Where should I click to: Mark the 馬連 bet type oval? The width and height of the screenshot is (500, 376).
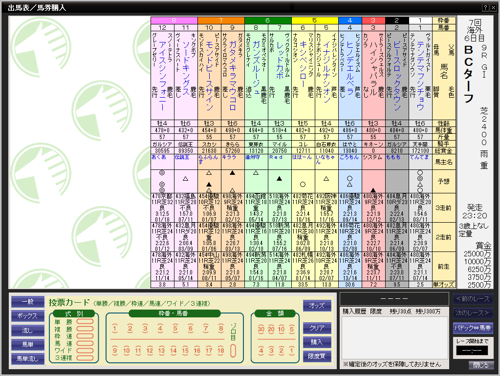[x=85, y=343]
